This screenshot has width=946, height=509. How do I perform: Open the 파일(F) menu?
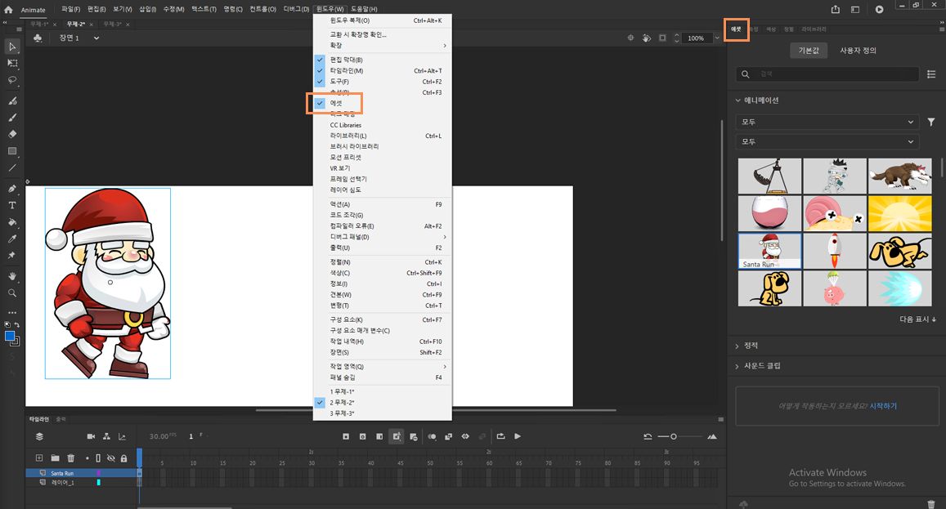70,9
